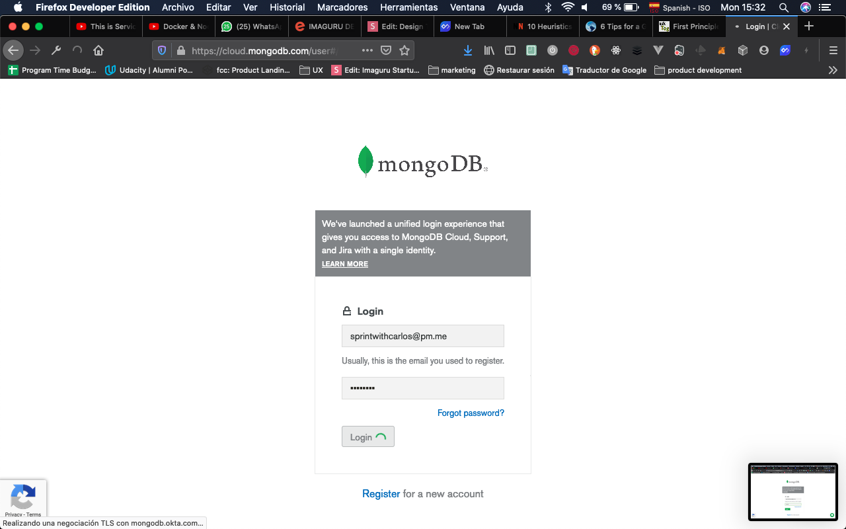Open the stacked layers extension icon
The height and width of the screenshot is (529, 846).
(x=637, y=50)
